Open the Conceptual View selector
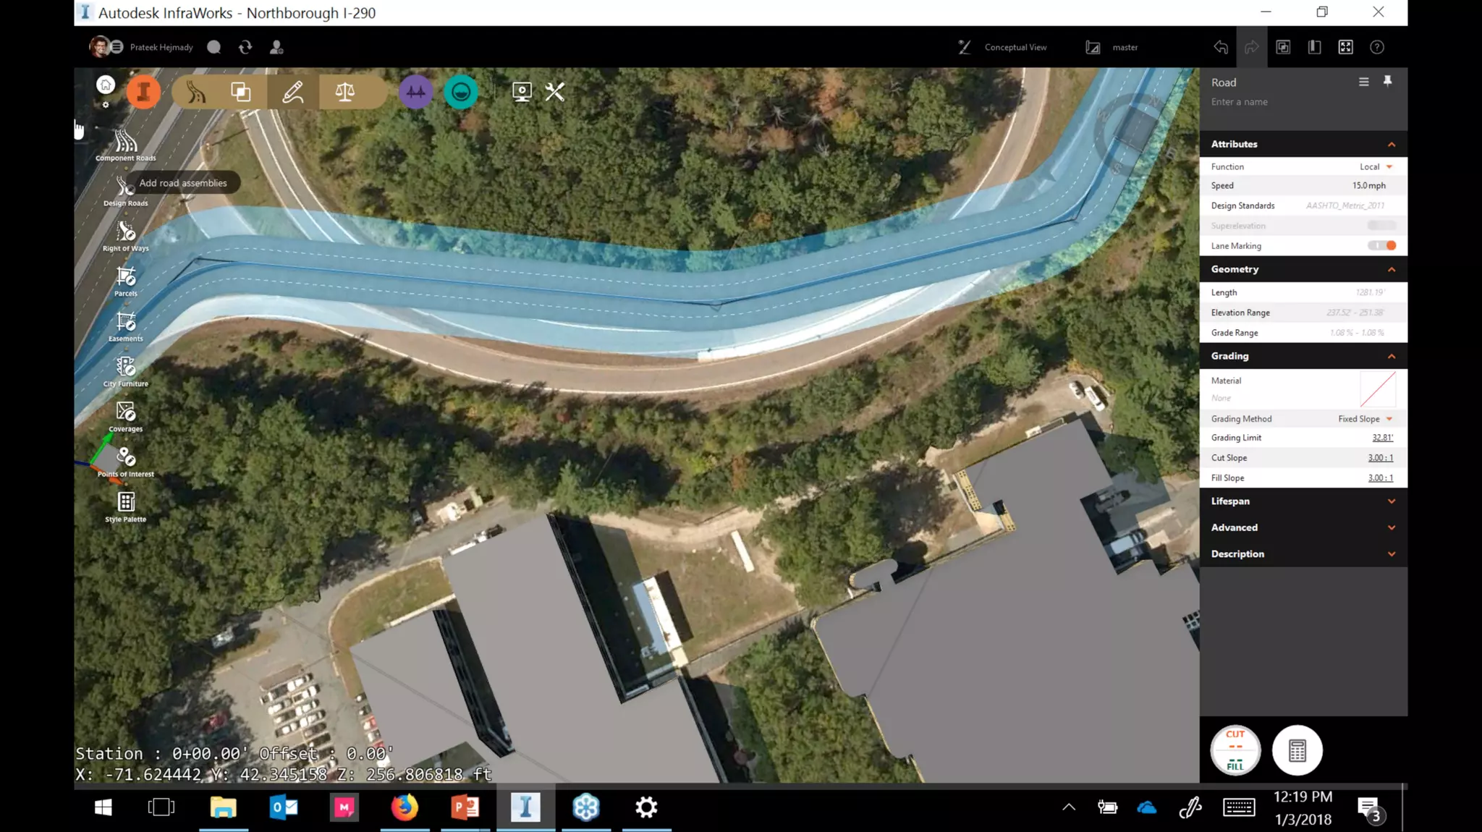This screenshot has width=1482, height=832. pyautogui.click(x=1003, y=47)
